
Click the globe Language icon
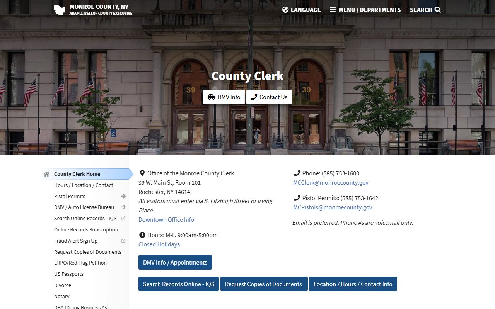[285, 10]
